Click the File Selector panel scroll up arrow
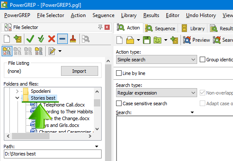The width and height of the screenshot is (233, 161). coord(108,61)
